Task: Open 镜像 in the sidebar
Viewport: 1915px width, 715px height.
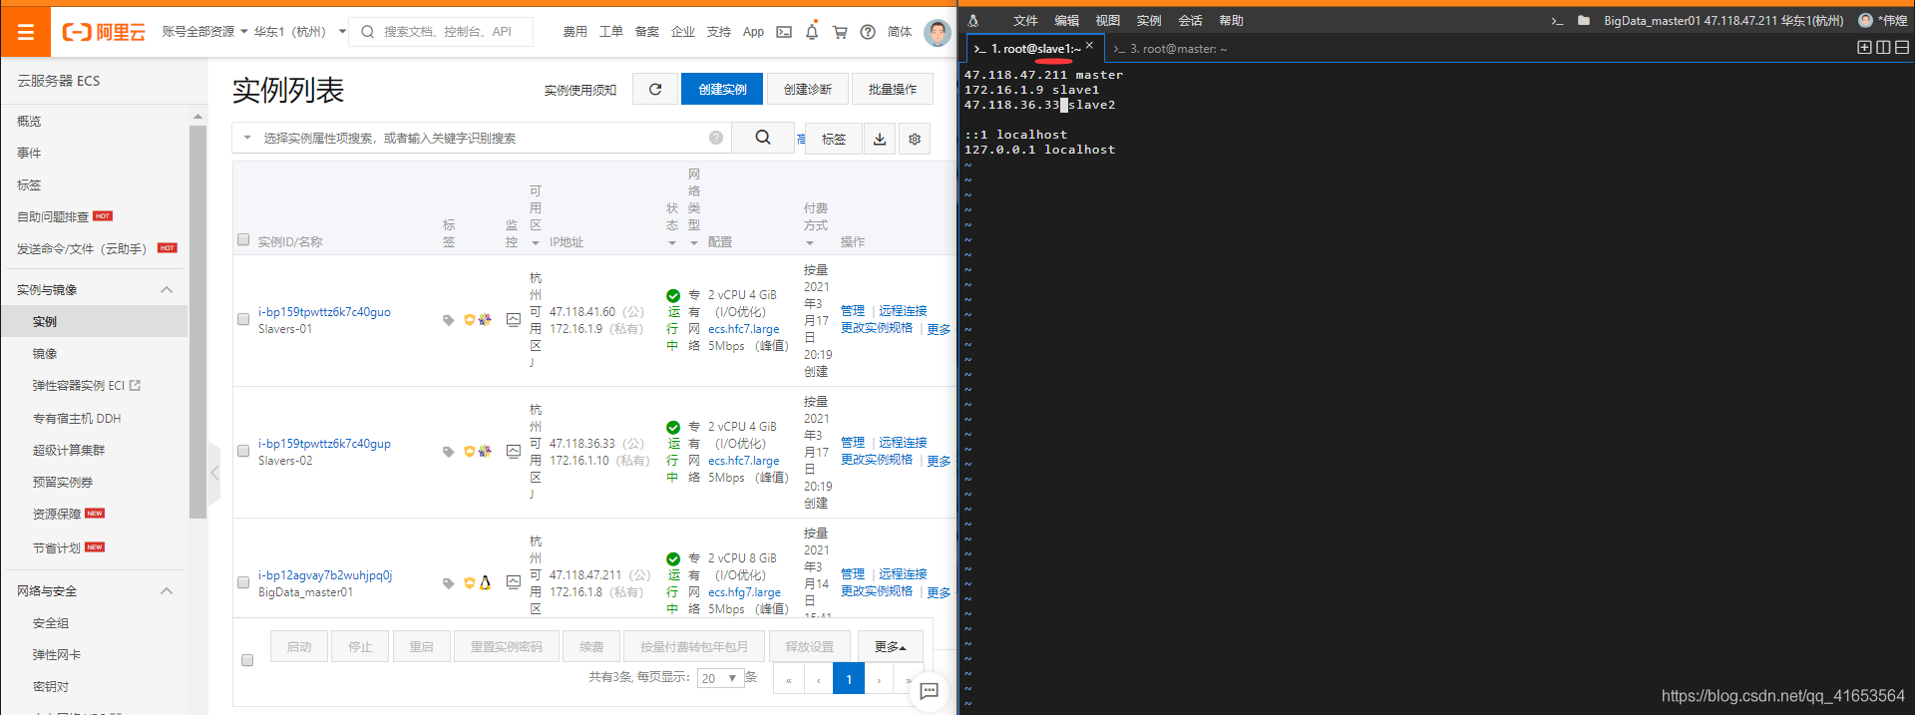Action: click(x=45, y=354)
